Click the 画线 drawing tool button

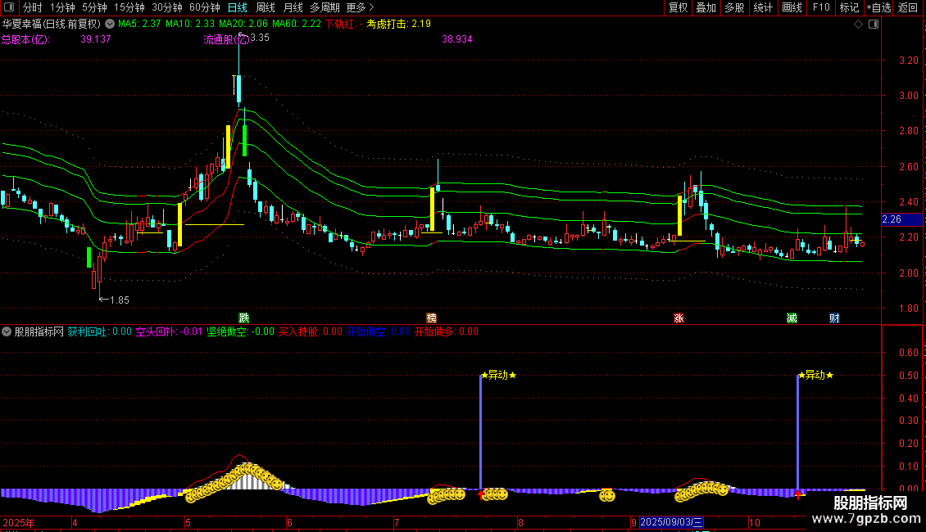792,7
